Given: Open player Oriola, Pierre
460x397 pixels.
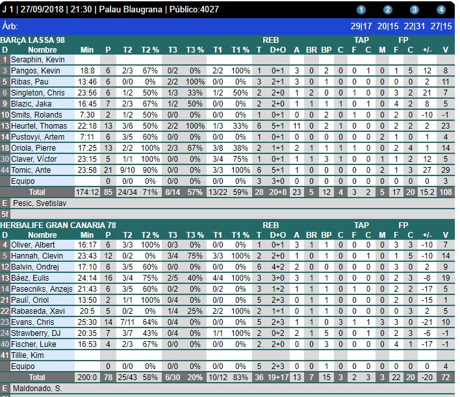Looking at the screenshot, I should click(x=33, y=147).
